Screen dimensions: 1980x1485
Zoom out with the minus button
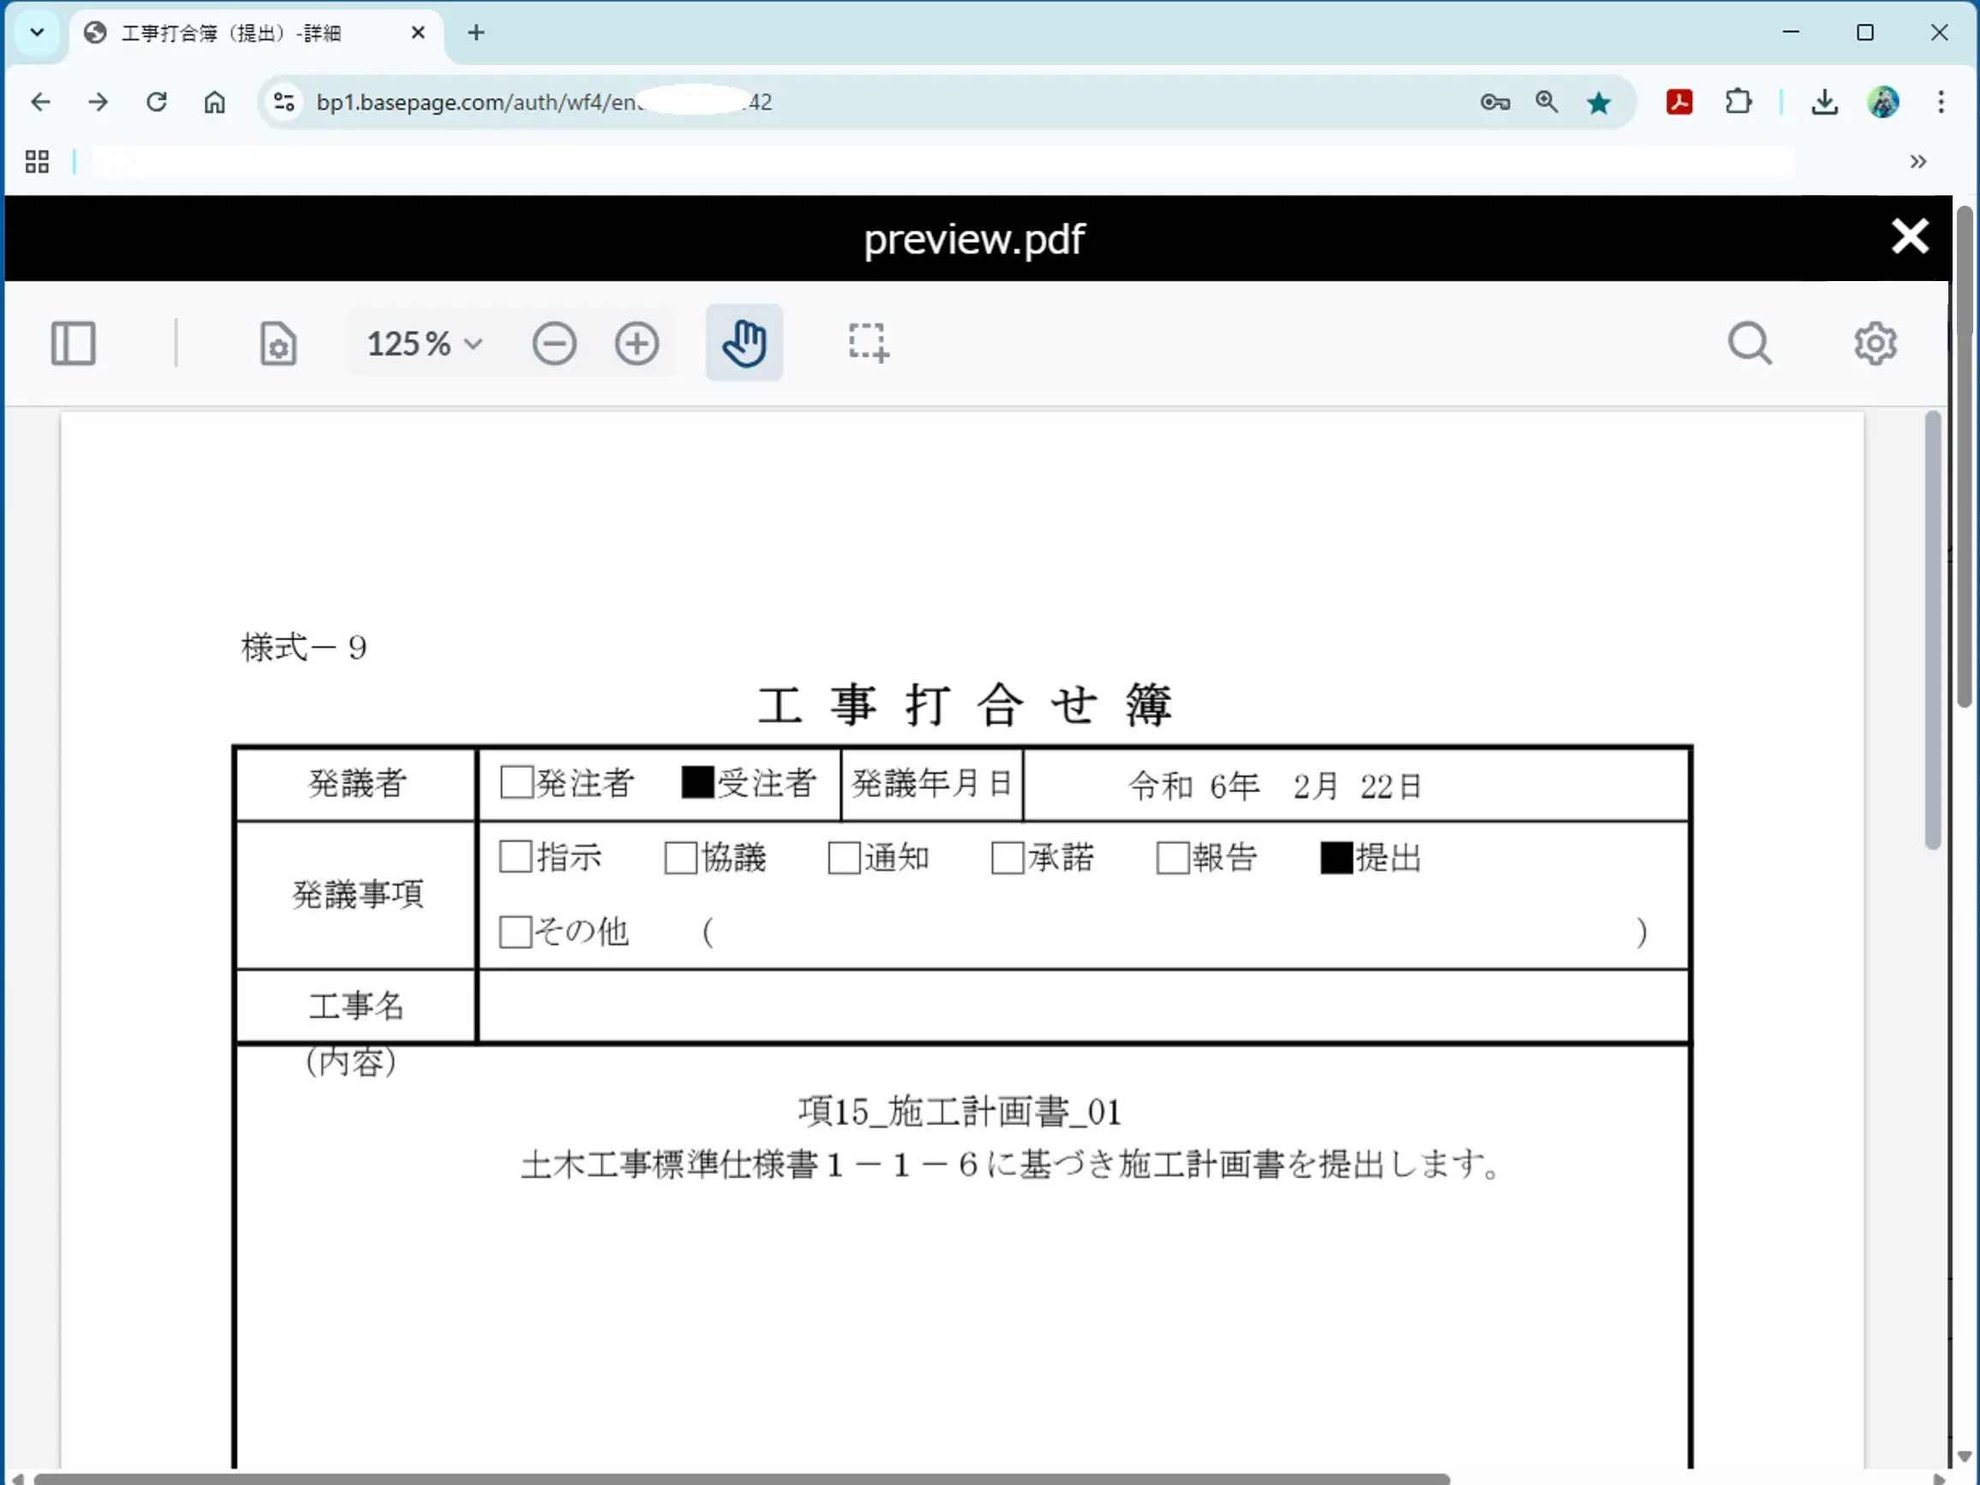(554, 344)
